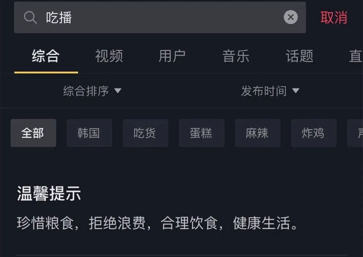Select the 话题 tab

pyautogui.click(x=299, y=56)
